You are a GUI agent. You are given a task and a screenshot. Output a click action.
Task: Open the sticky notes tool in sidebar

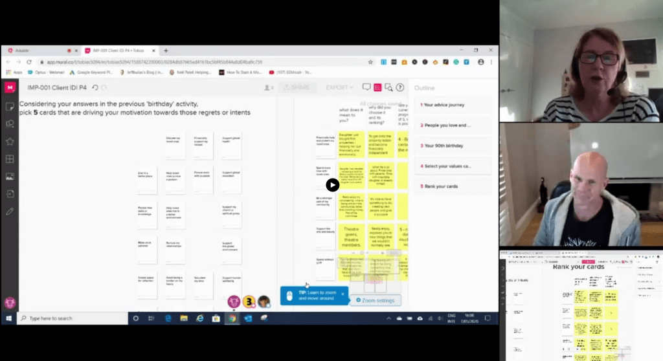(x=10, y=106)
